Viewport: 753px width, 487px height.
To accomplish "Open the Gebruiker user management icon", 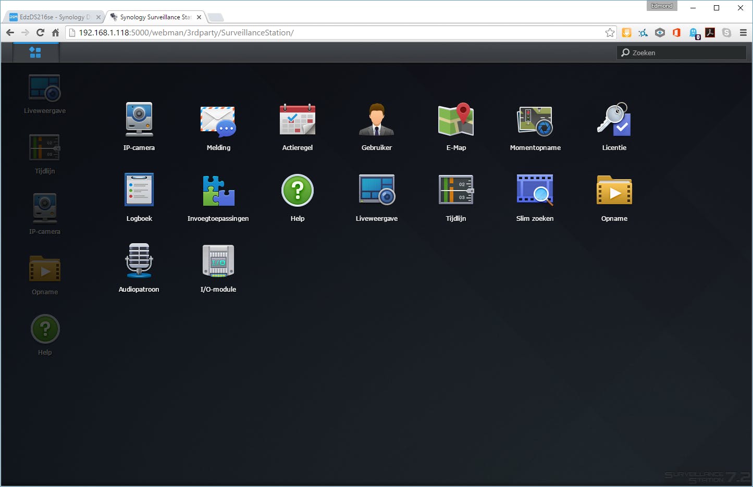I will pyautogui.click(x=377, y=120).
